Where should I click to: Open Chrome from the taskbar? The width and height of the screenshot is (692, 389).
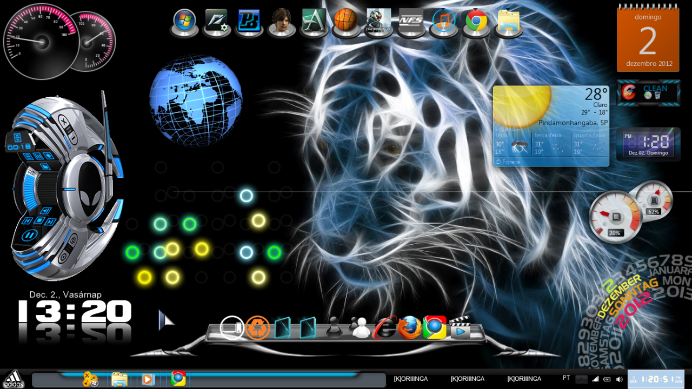(178, 379)
